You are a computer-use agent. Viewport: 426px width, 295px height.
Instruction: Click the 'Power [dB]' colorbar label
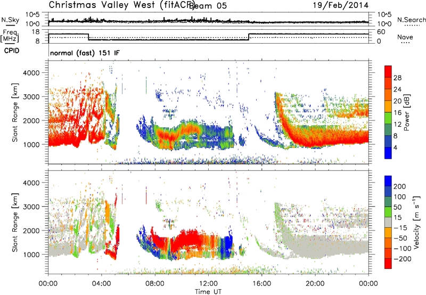pos(407,112)
